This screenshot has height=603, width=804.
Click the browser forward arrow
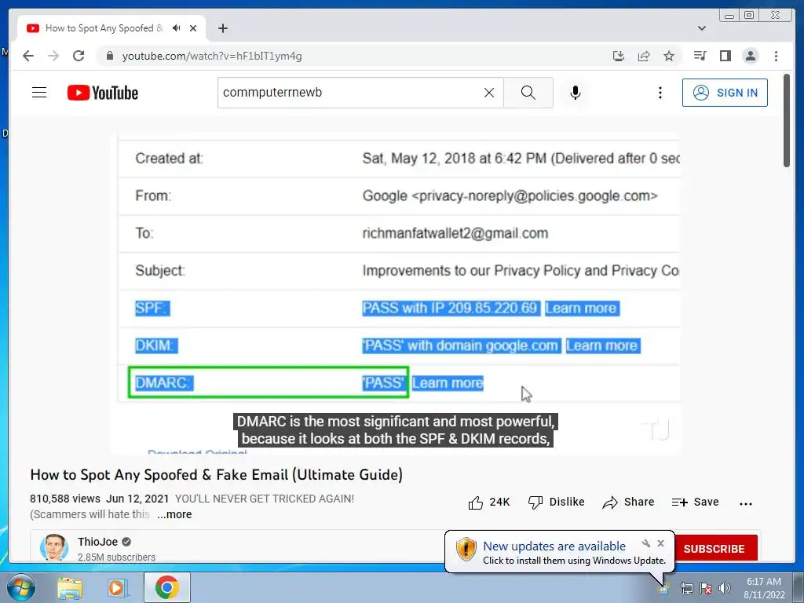(53, 56)
